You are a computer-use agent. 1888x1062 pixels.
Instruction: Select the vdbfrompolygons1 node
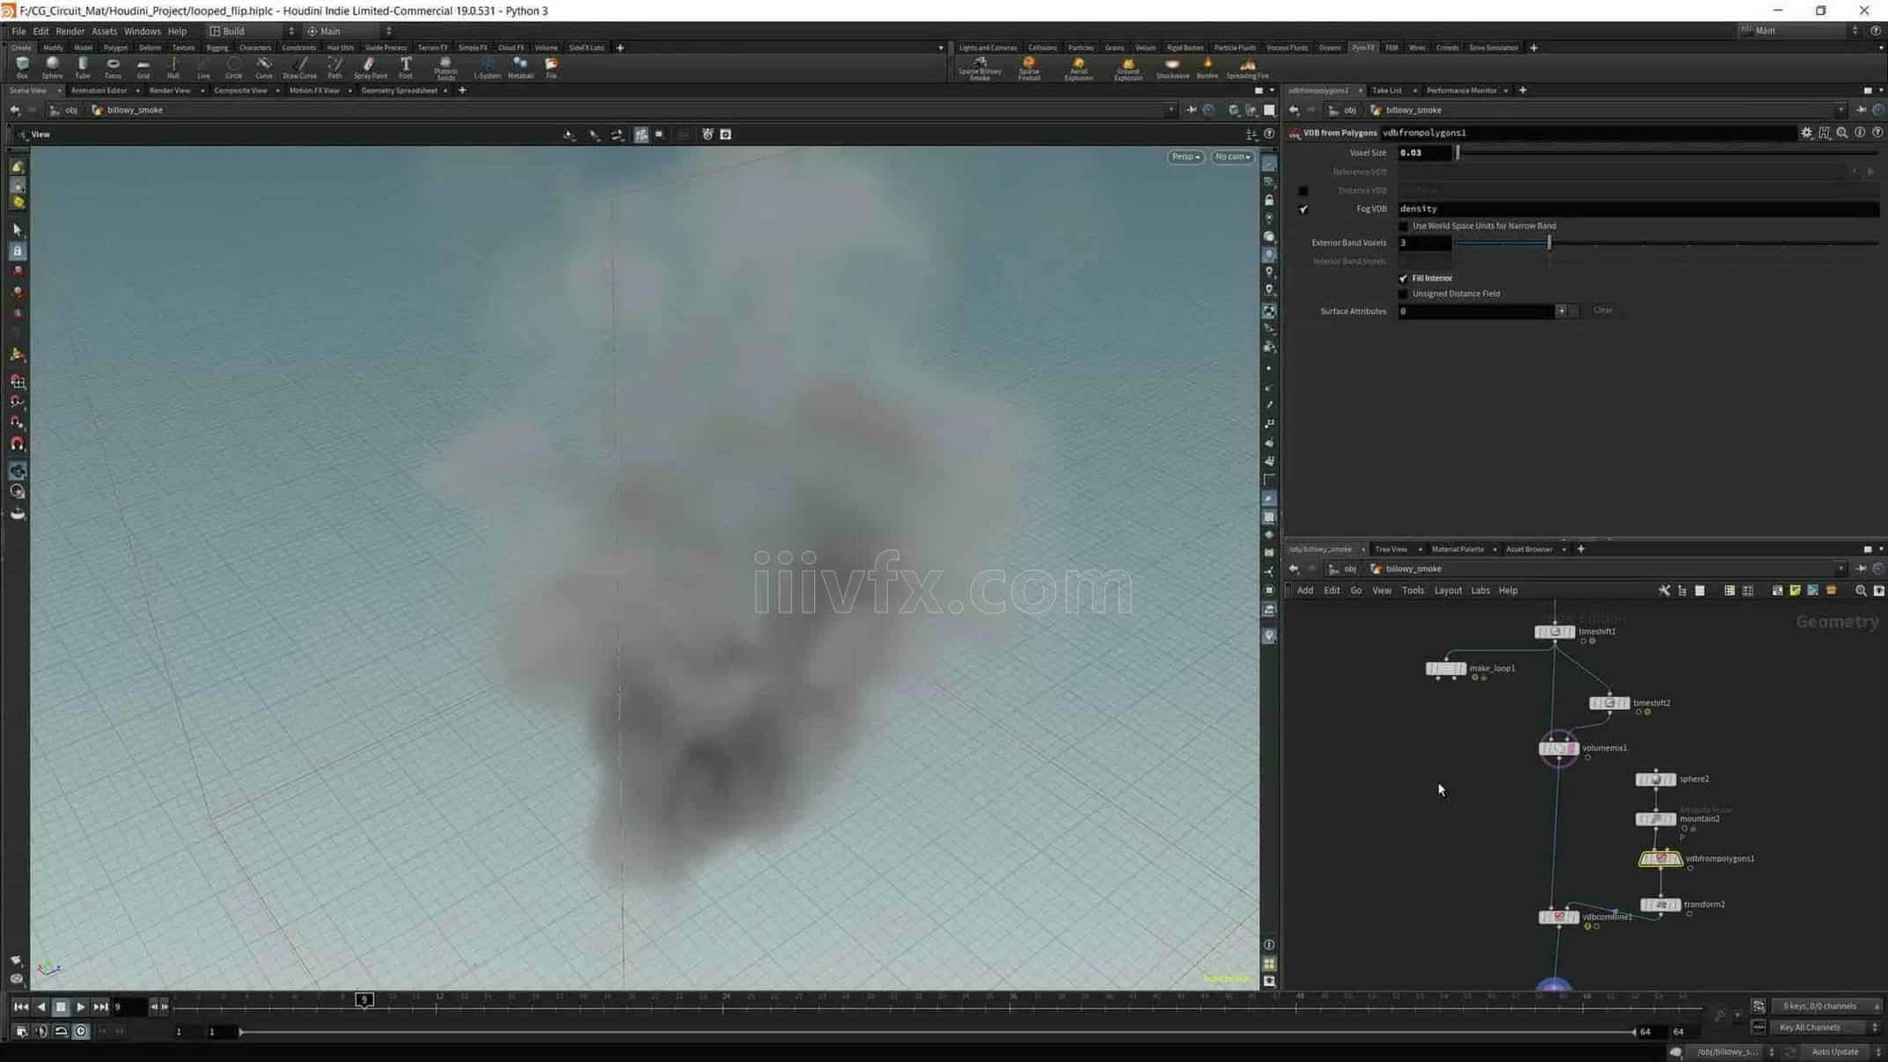tap(1660, 859)
